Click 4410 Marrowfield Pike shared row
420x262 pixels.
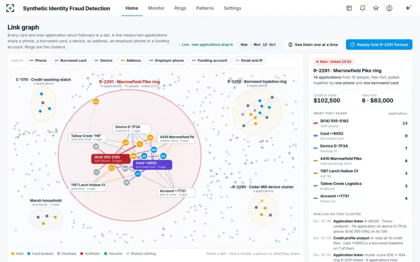click(360, 161)
